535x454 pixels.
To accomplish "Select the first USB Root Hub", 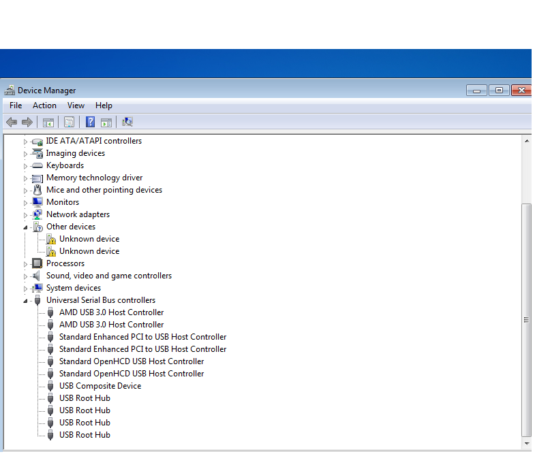I will click(85, 398).
